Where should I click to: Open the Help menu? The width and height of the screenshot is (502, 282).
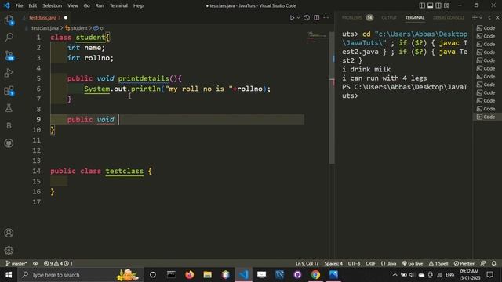click(x=138, y=5)
